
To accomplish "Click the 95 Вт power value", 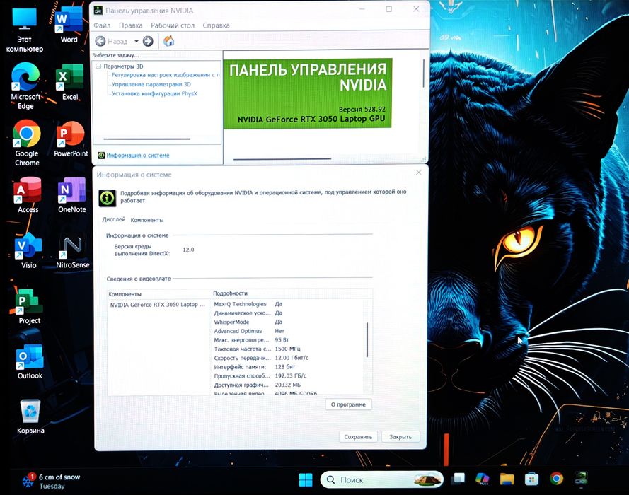I will (x=282, y=340).
